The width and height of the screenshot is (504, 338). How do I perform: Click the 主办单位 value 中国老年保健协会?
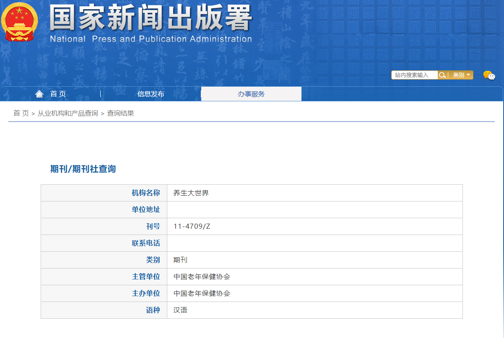(202, 293)
